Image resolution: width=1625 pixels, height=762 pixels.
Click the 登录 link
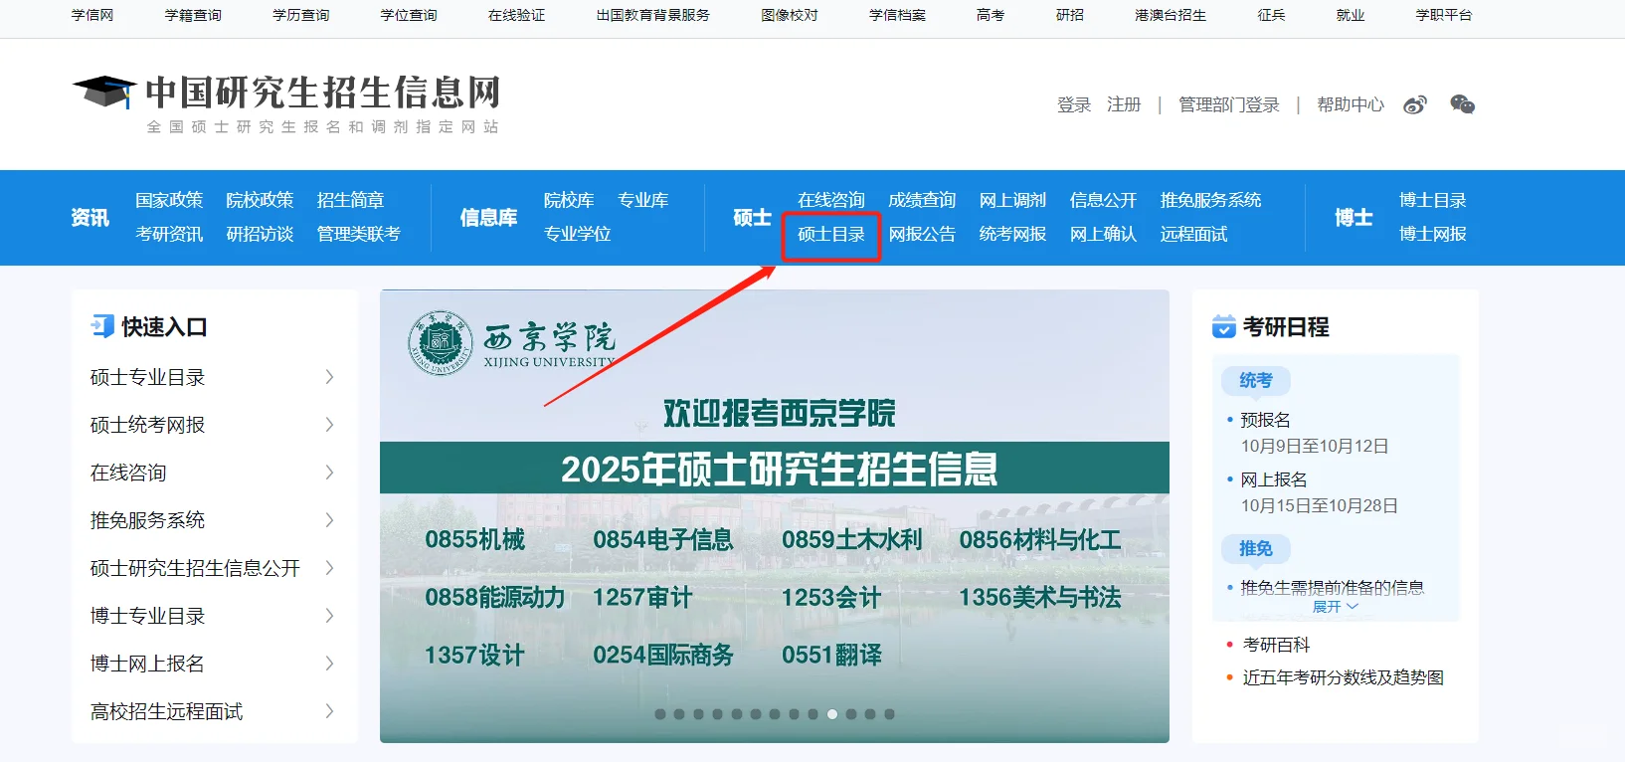tap(1074, 104)
